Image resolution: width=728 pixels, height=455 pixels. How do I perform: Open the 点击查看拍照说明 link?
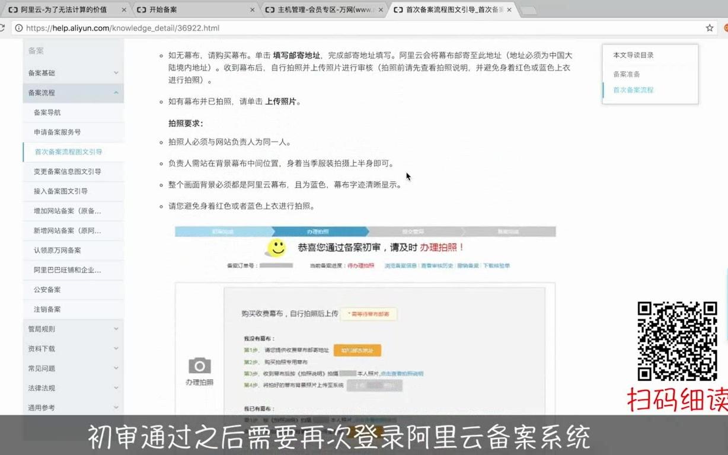click(403, 373)
